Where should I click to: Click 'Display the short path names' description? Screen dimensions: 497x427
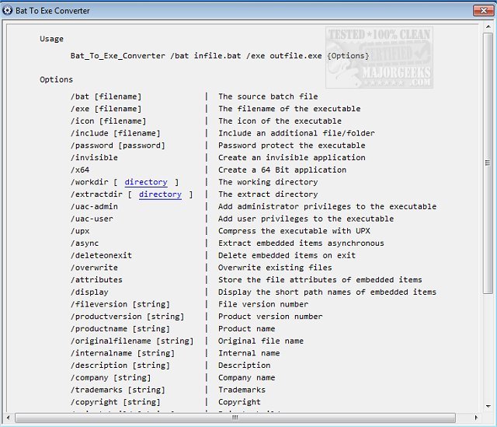click(x=328, y=292)
